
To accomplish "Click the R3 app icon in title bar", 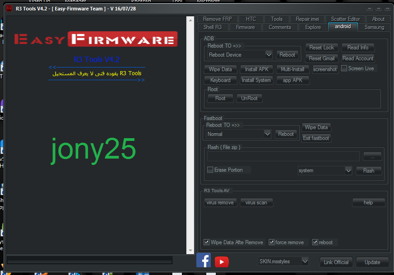I will point(9,9).
